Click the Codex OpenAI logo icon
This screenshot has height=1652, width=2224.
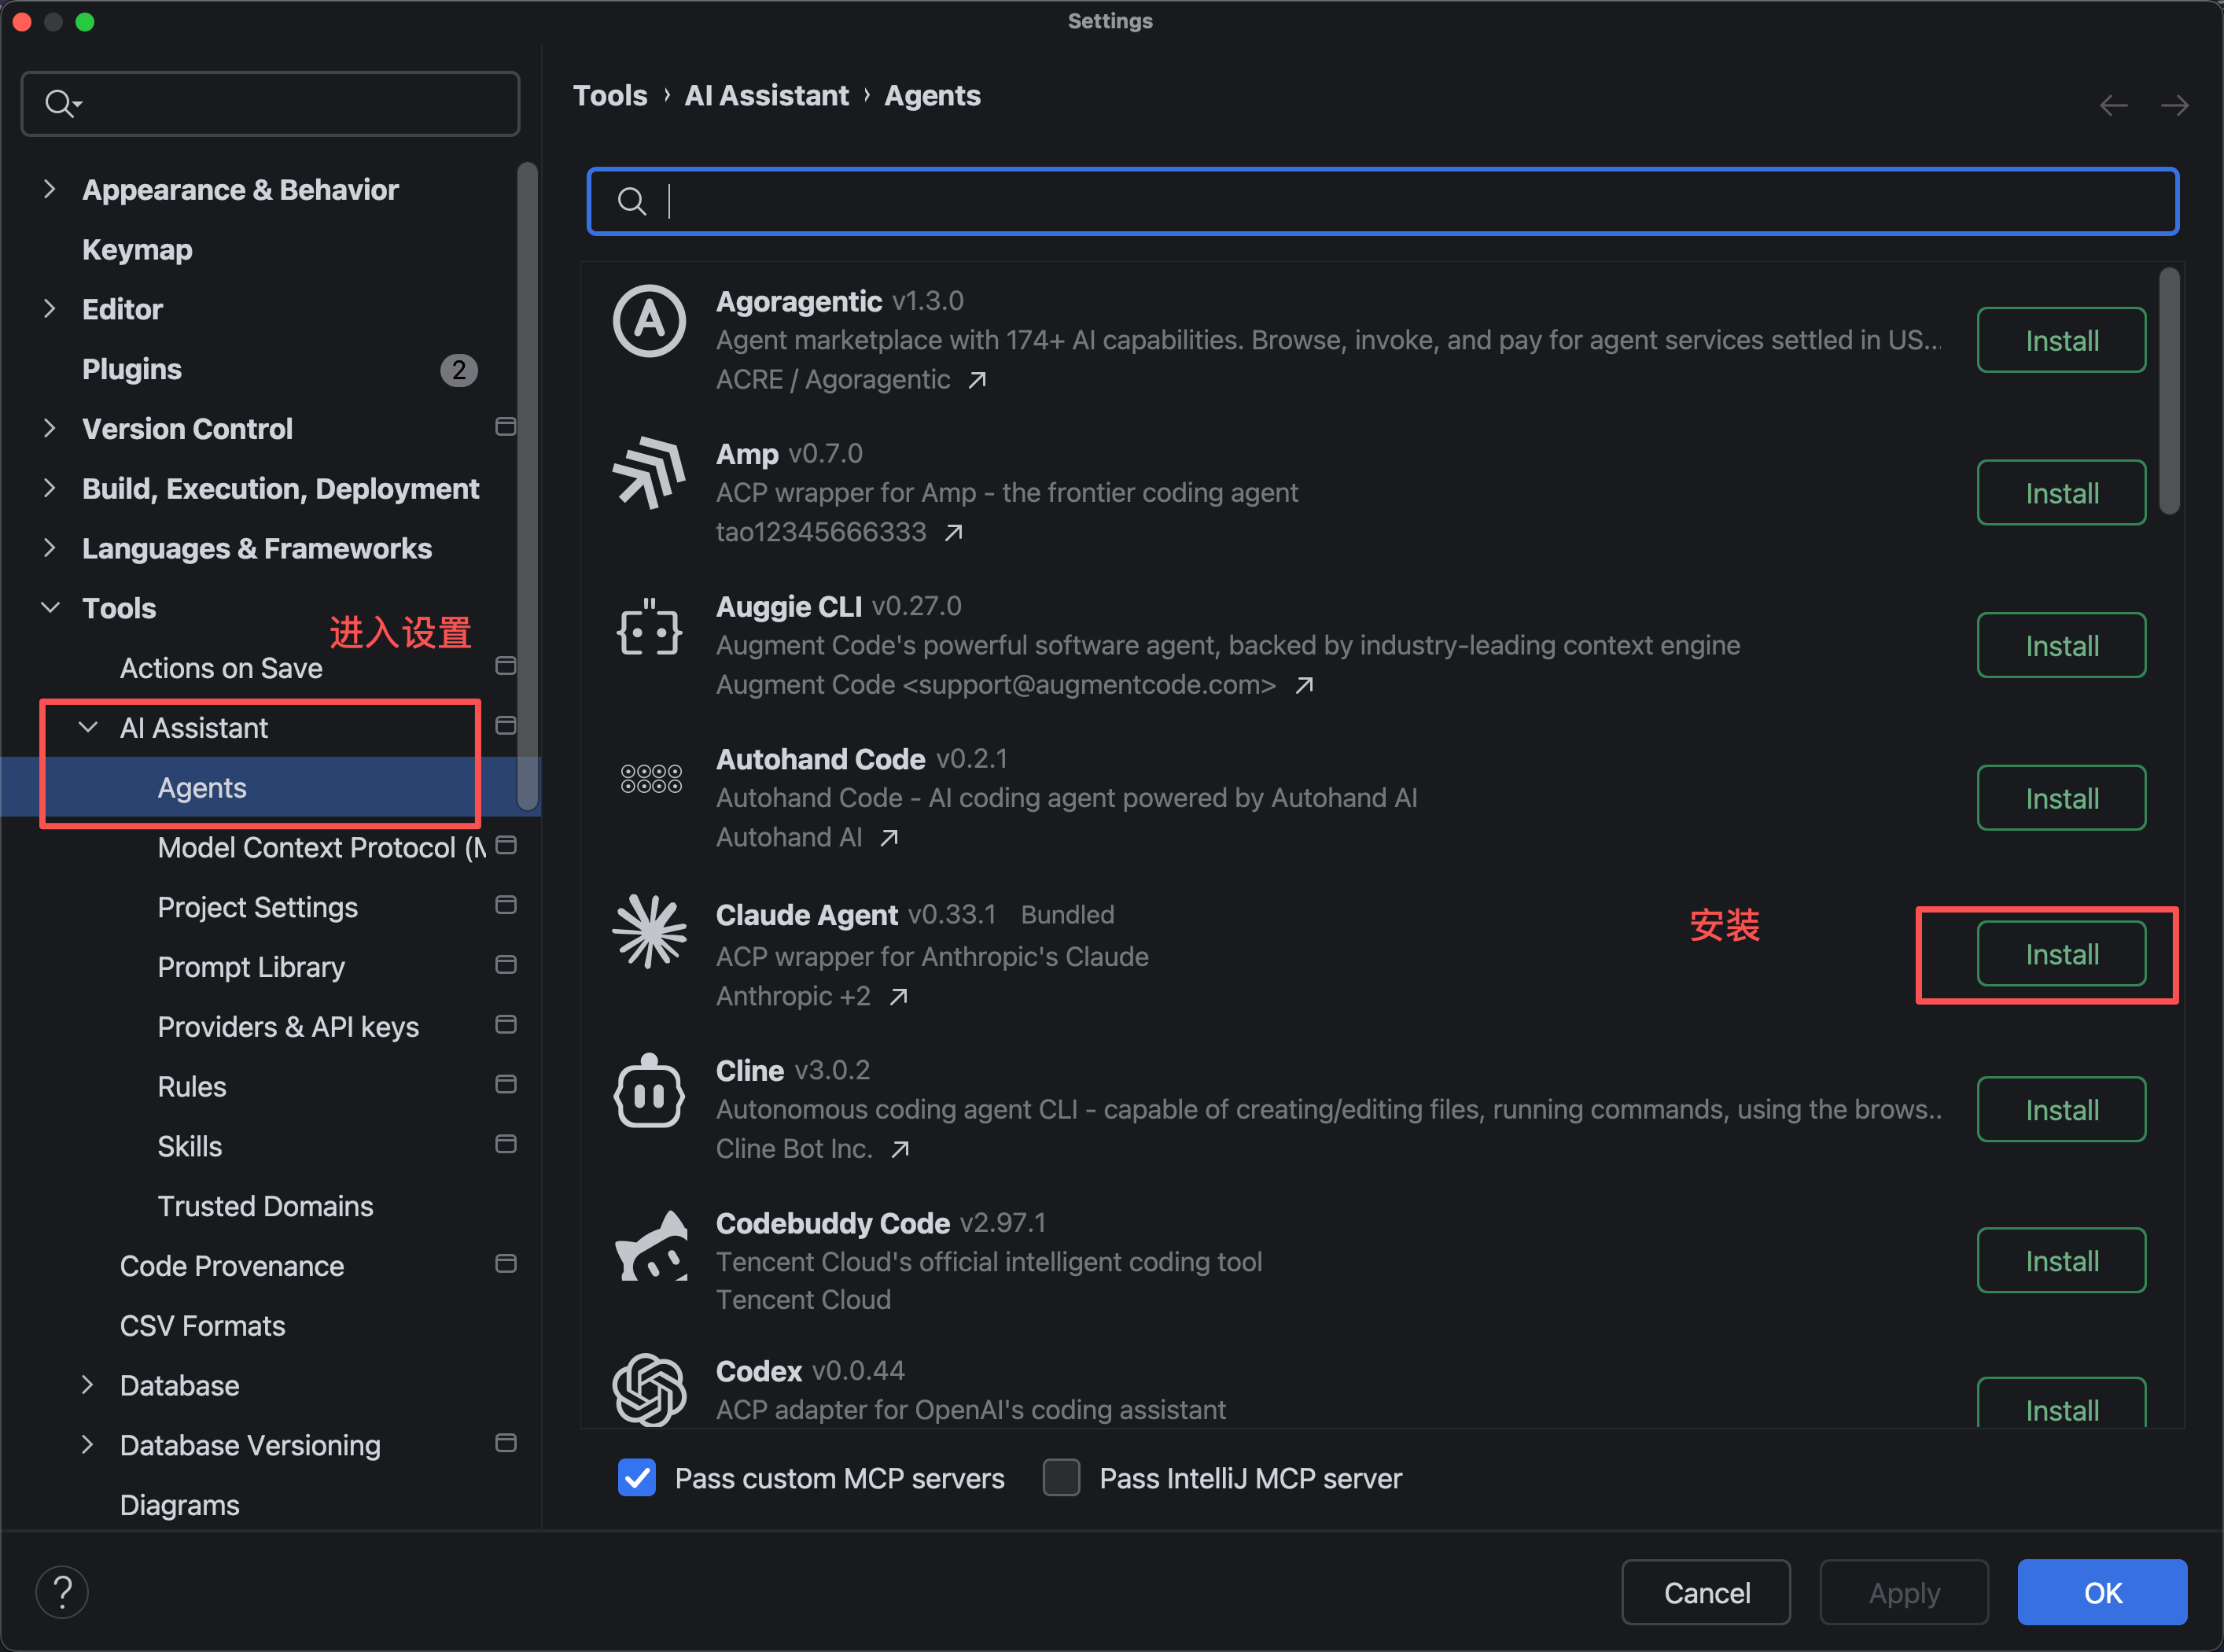(650, 1389)
